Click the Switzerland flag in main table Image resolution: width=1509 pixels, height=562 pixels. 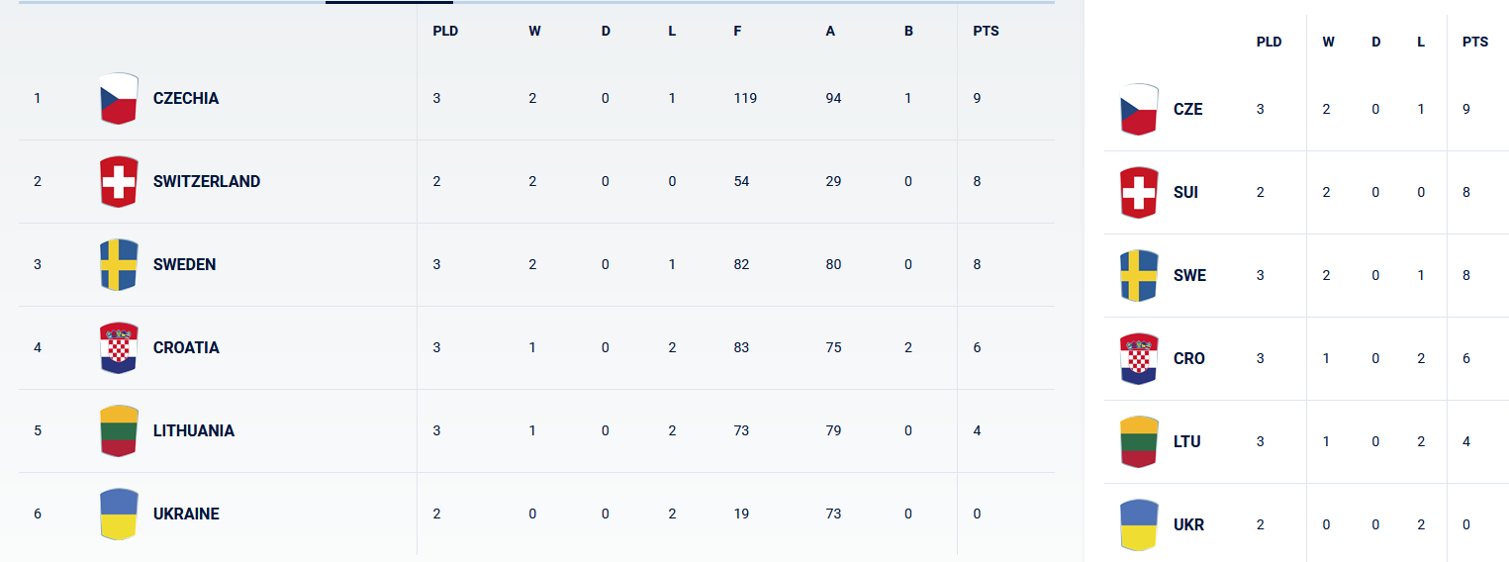tap(119, 182)
